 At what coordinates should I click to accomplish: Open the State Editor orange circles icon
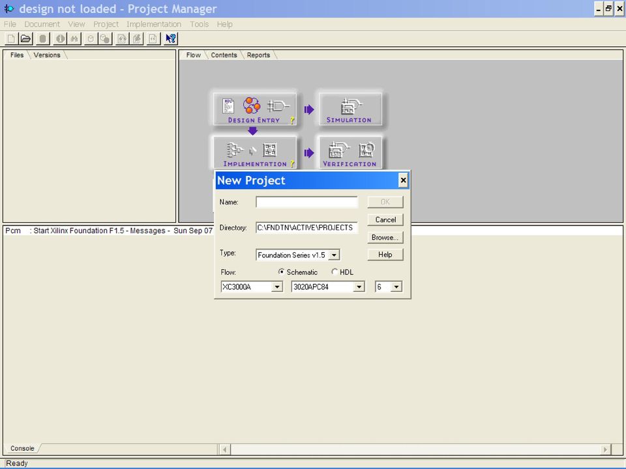tap(252, 106)
